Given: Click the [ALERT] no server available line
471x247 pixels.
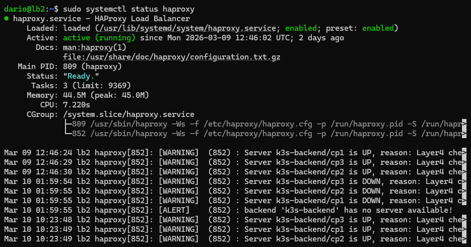Looking at the screenshot, I should point(228,210).
